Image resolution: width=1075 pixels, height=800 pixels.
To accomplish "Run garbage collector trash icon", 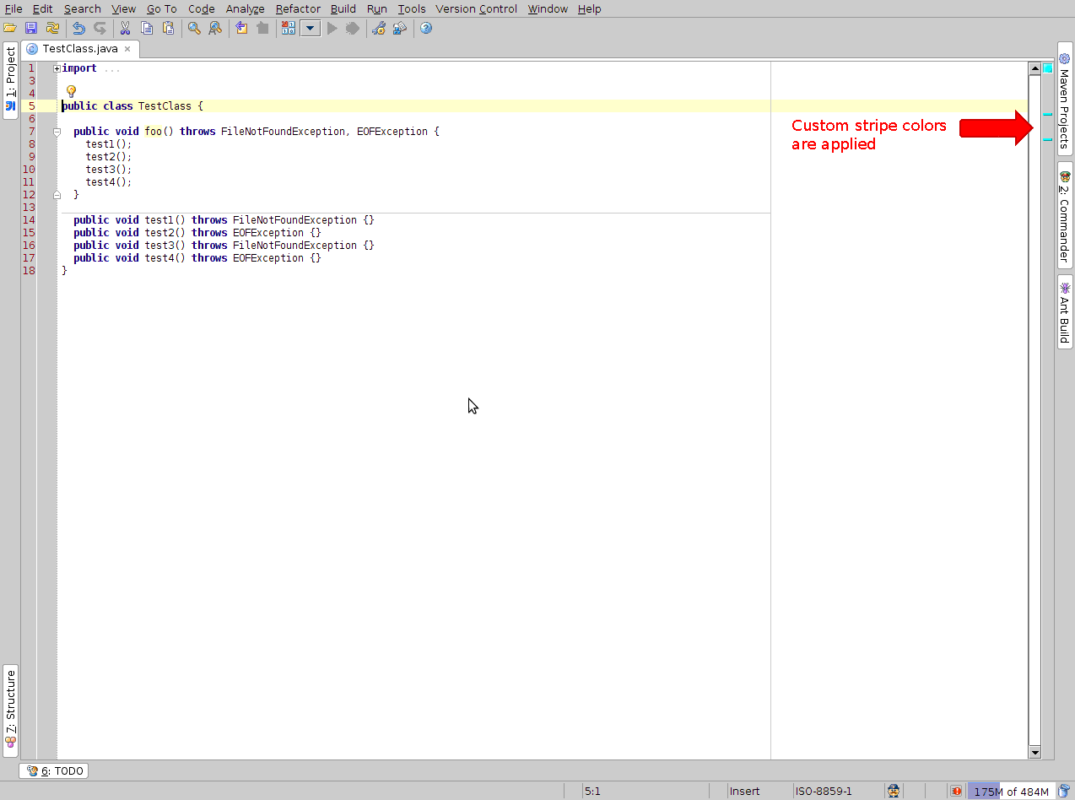I will 1064,791.
